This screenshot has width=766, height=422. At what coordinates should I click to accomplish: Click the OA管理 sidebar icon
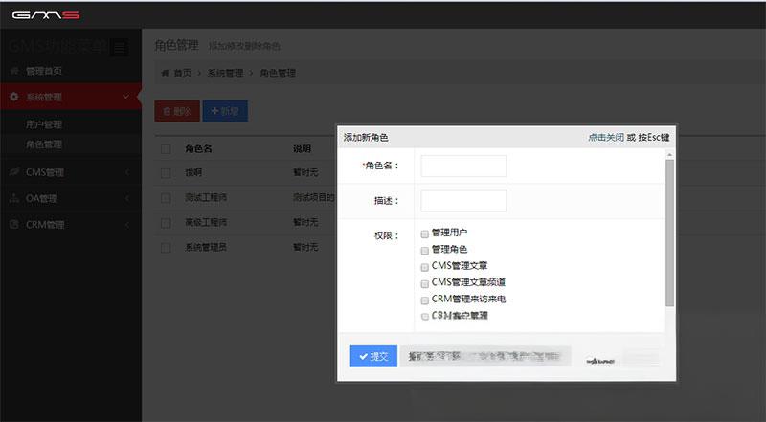14,198
